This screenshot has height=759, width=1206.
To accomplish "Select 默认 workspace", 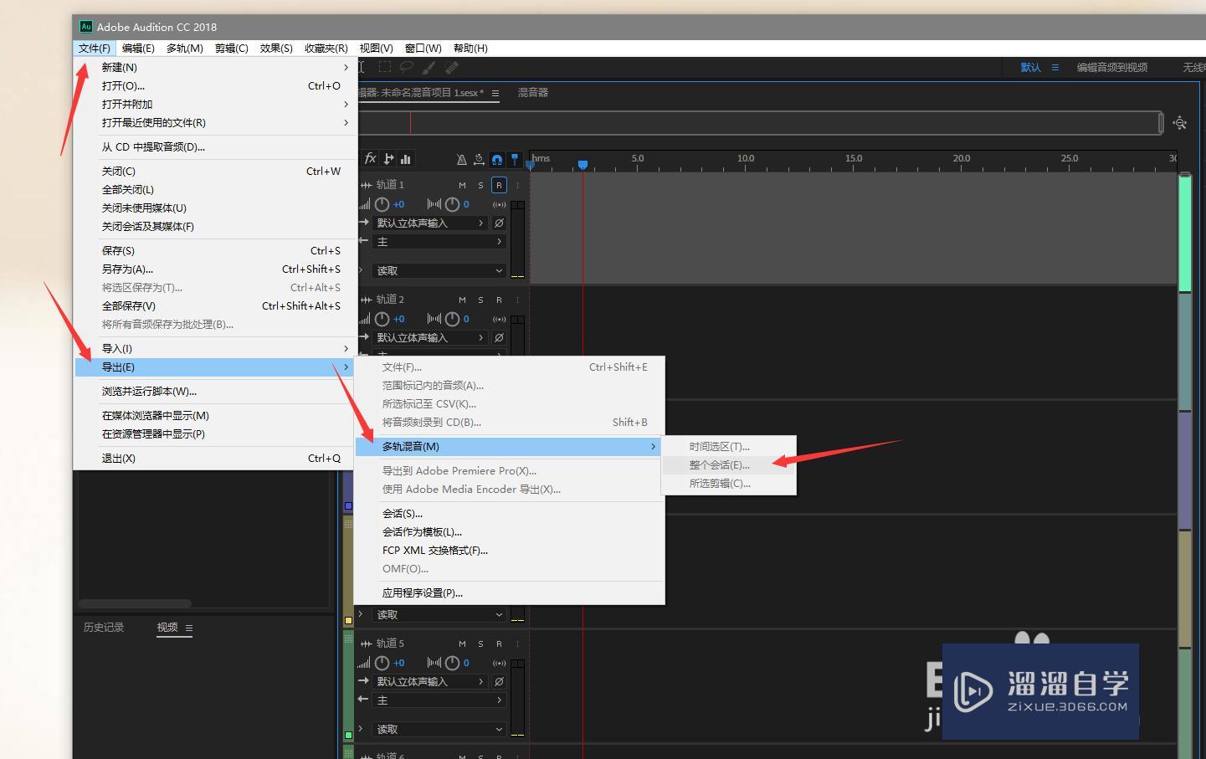I will click(x=1030, y=67).
